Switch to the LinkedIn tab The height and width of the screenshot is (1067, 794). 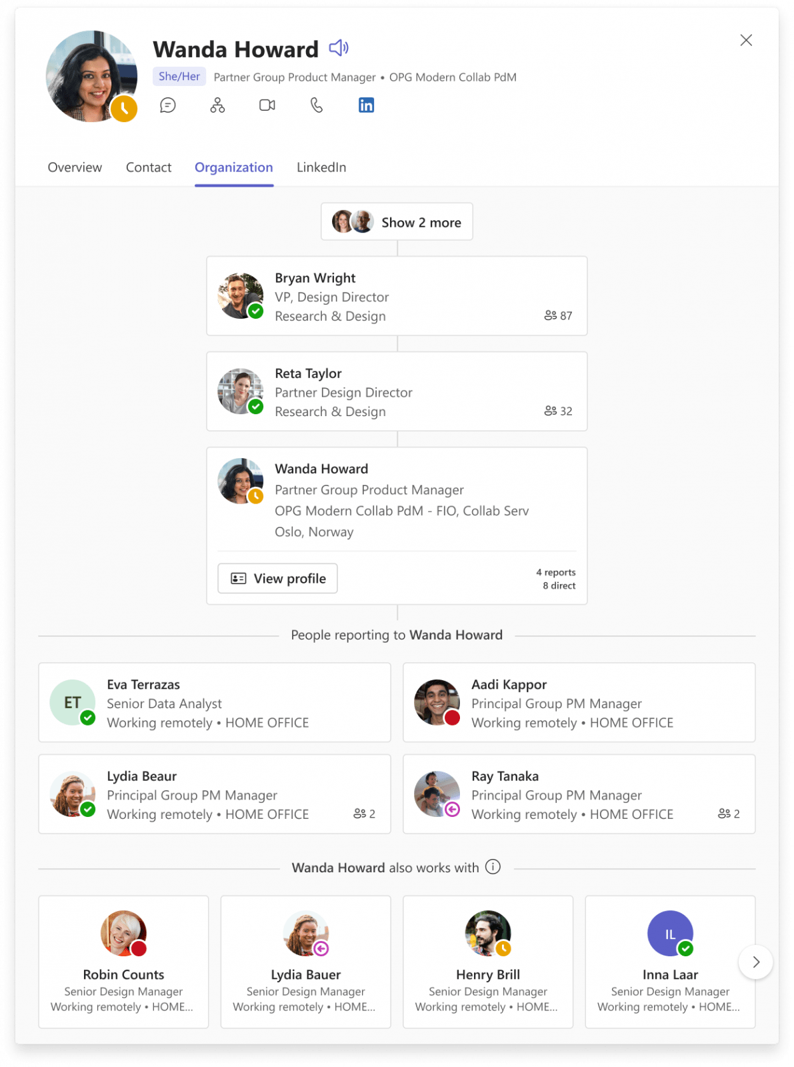pos(321,167)
